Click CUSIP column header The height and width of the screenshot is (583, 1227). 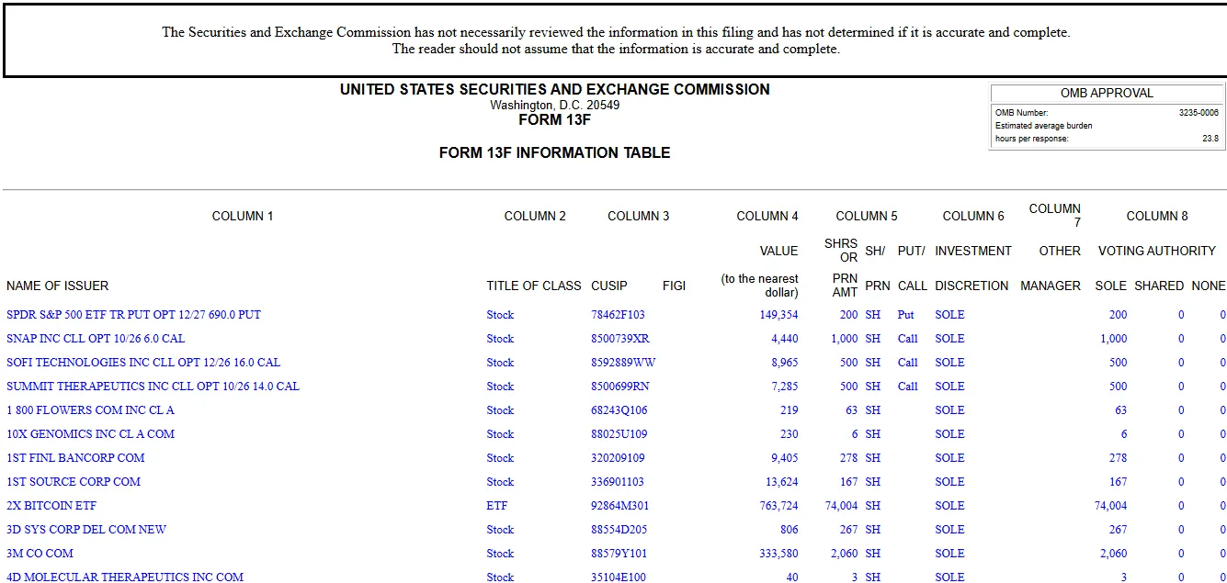point(609,286)
